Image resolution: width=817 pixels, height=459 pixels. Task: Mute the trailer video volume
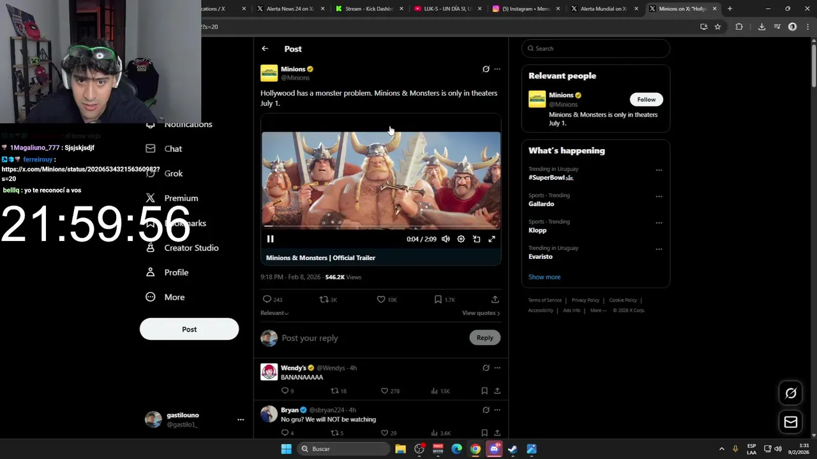pyautogui.click(x=446, y=239)
